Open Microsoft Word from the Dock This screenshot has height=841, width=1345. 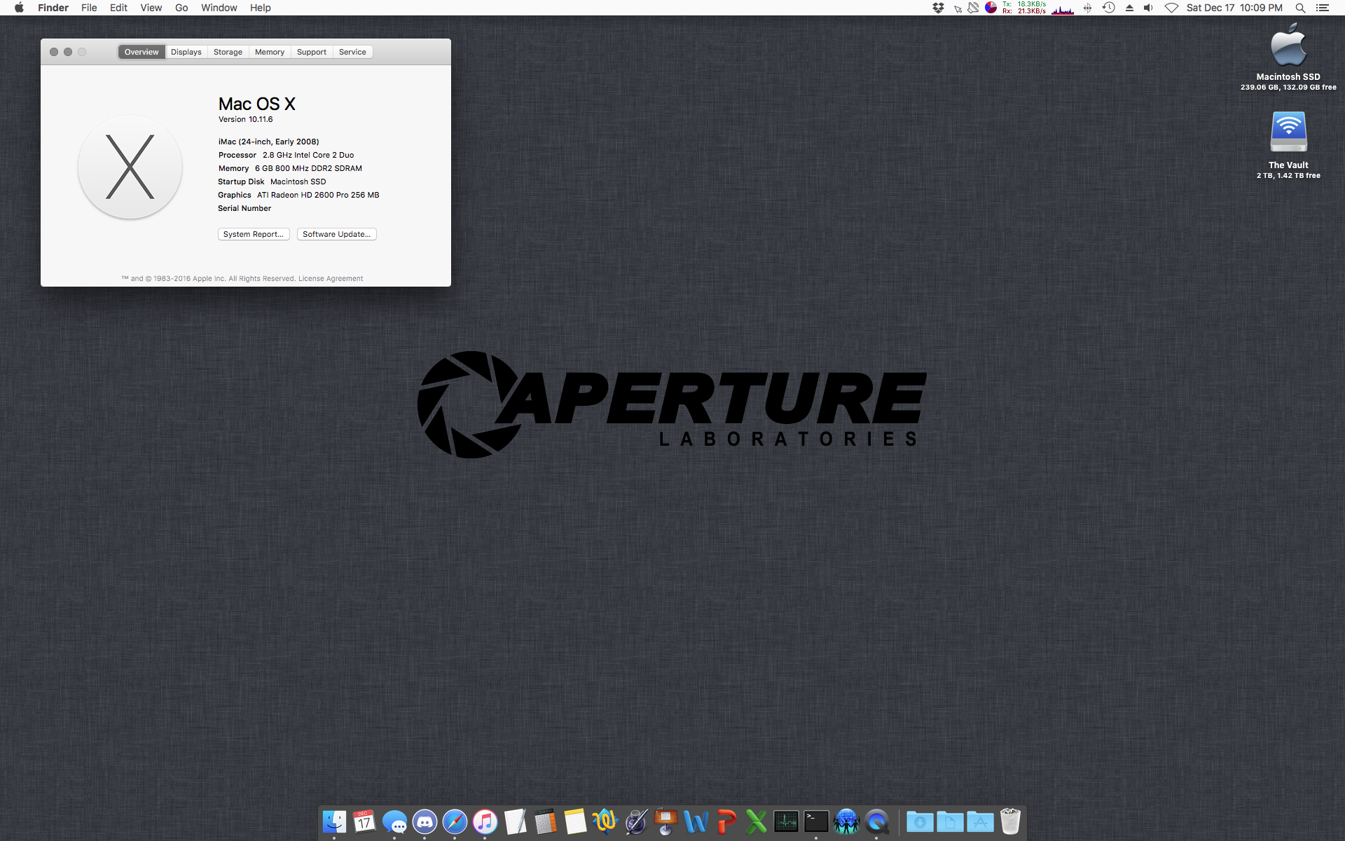[696, 821]
